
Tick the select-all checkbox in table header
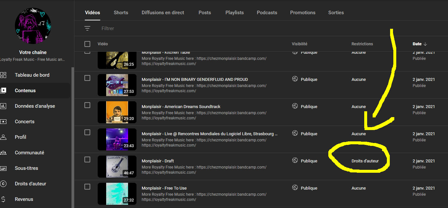pyautogui.click(x=87, y=44)
